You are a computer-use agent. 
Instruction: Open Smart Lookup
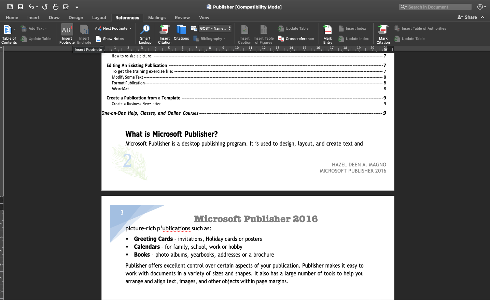[x=145, y=34]
